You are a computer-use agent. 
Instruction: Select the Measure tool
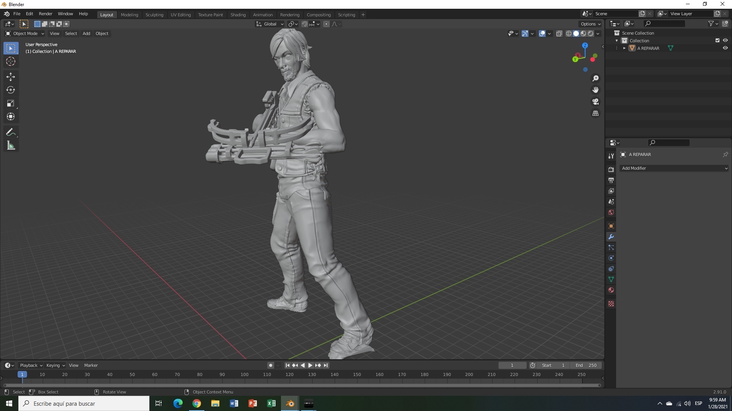11,145
